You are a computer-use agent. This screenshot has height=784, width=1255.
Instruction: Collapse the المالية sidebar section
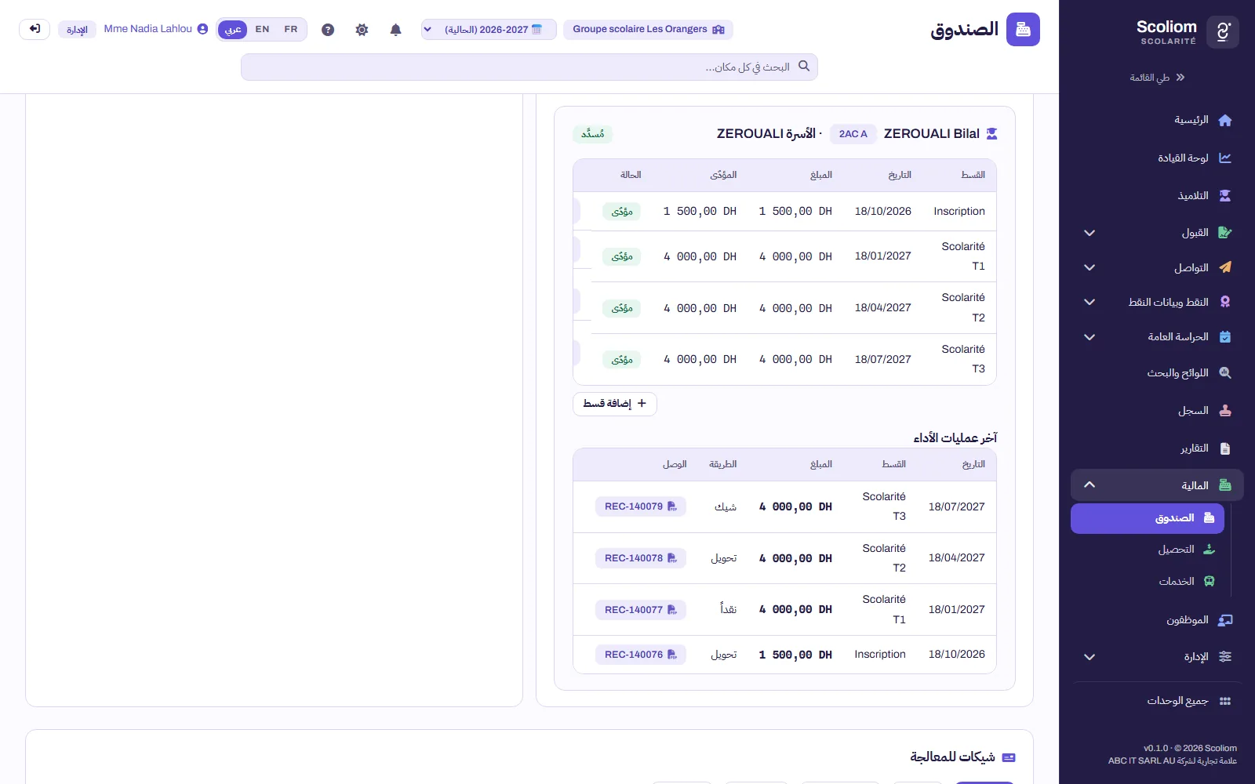click(1157, 485)
